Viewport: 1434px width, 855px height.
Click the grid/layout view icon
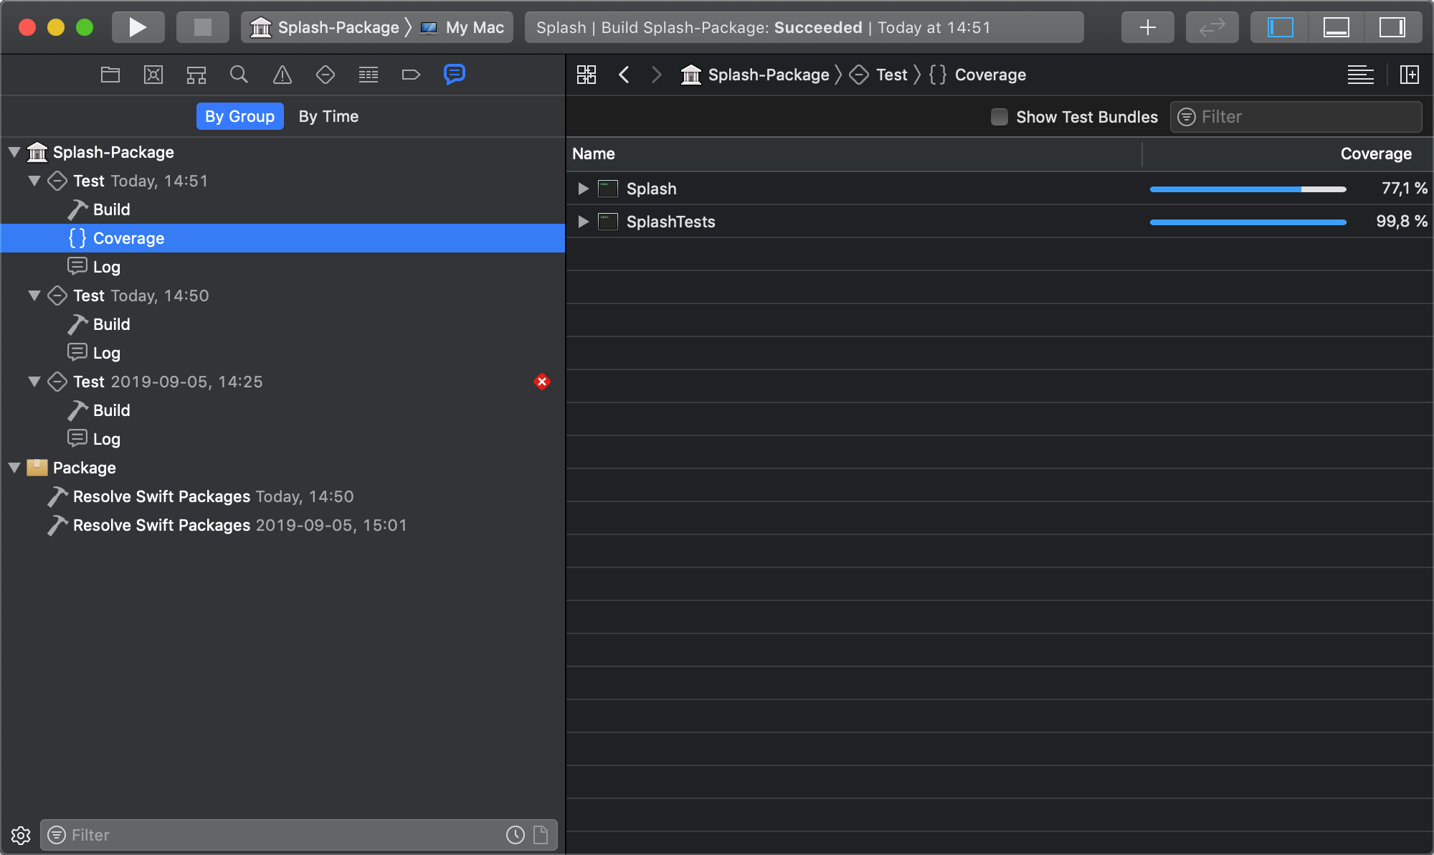pos(587,75)
